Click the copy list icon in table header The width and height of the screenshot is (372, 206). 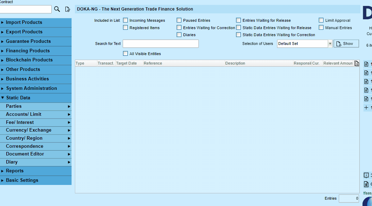(x=357, y=63)
